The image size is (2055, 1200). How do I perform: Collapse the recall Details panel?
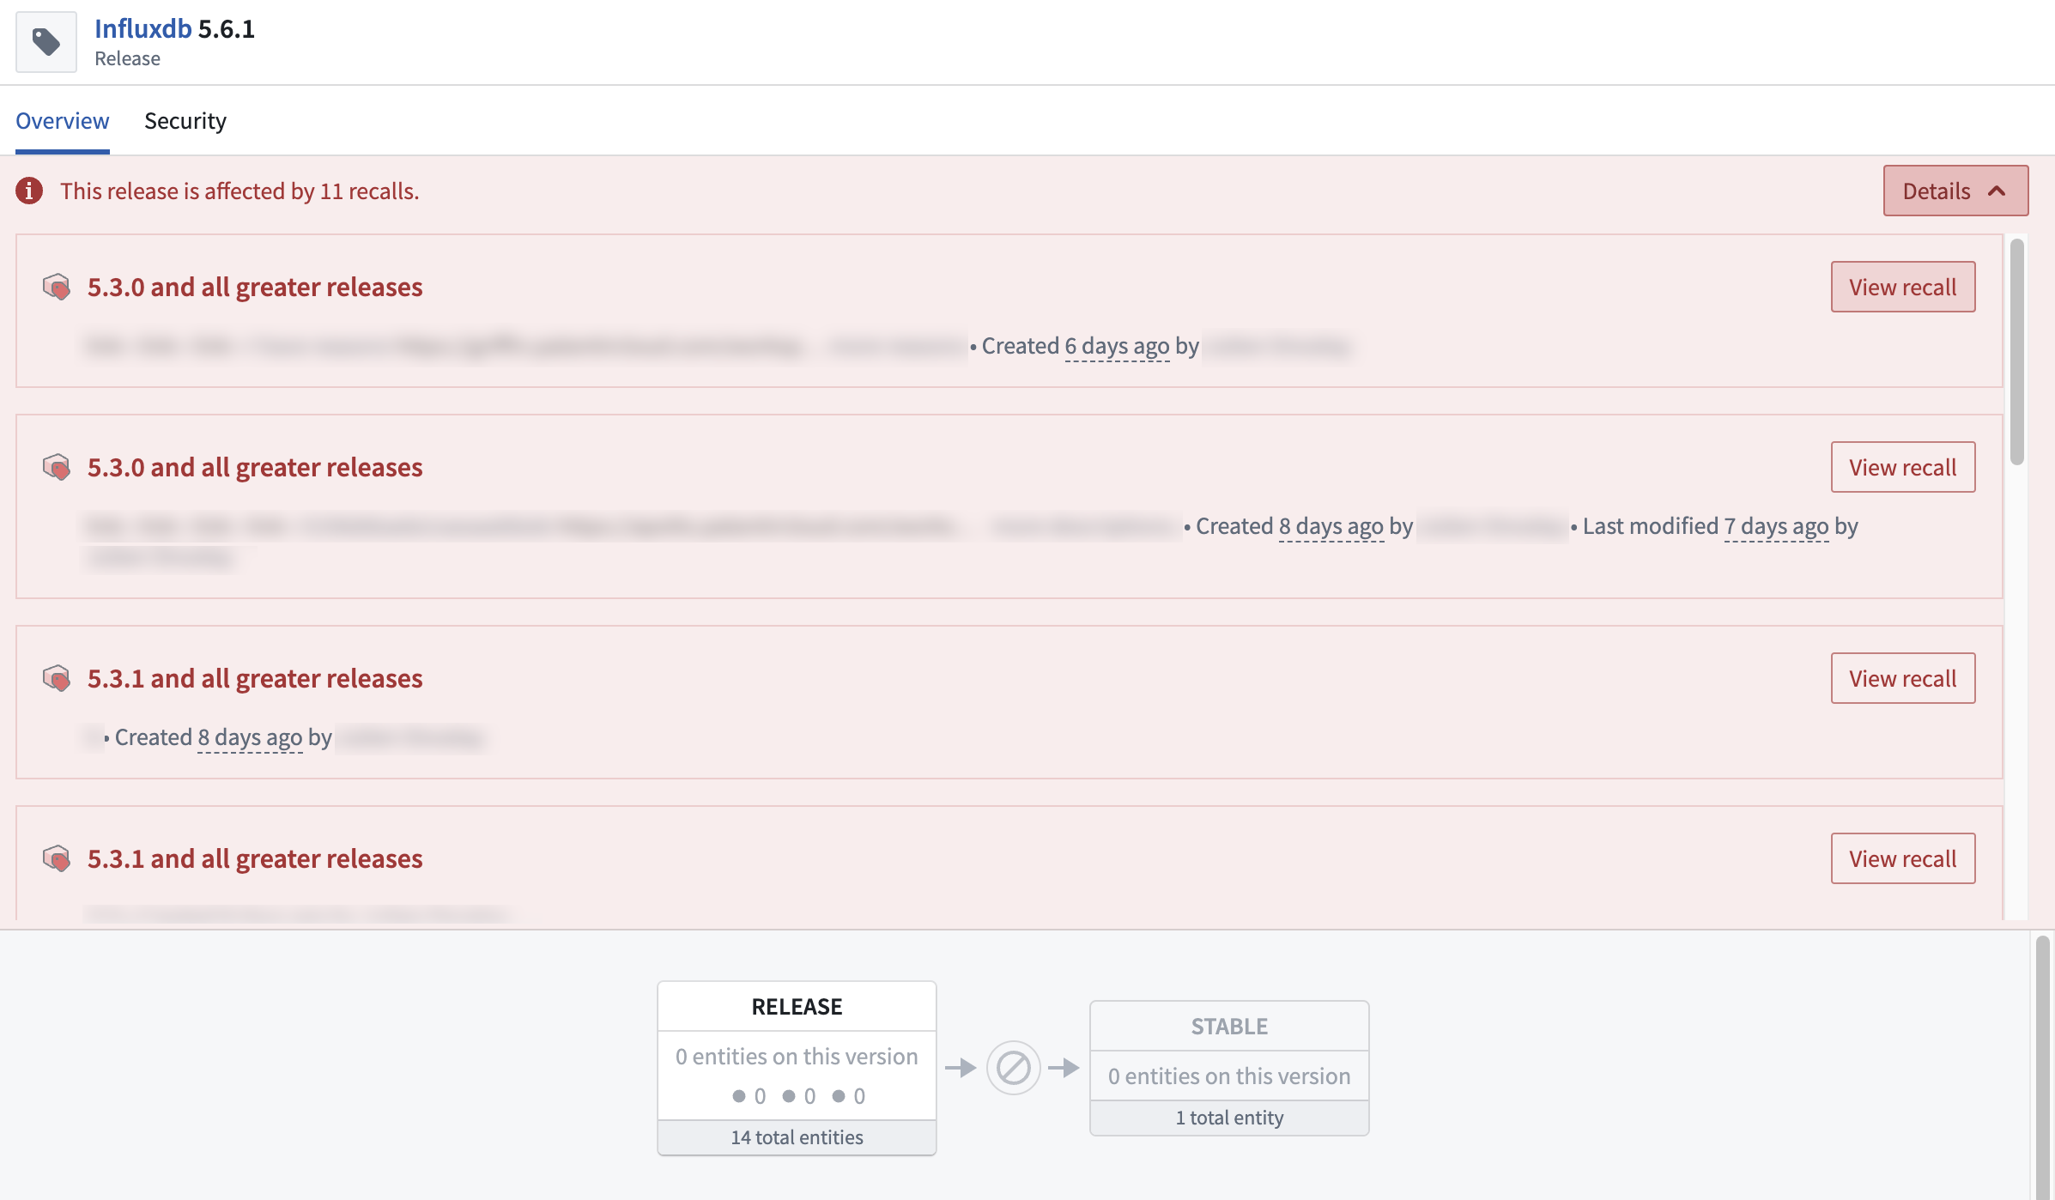[1955, 191]
